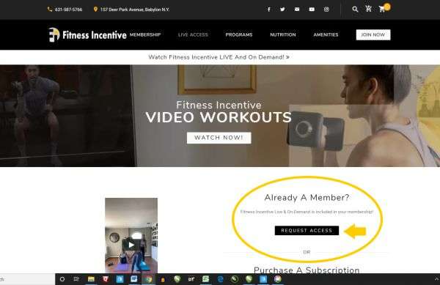Click the email envelope icon
Viewport: 440px width, 285px height.
point(297,10)
